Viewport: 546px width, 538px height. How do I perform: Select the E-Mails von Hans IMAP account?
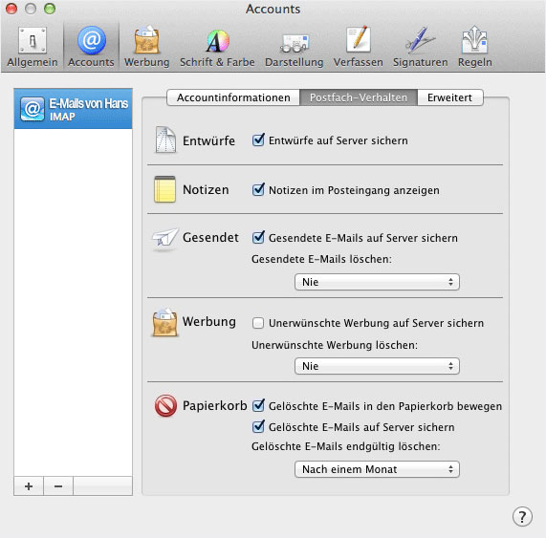tap(73, 109)
